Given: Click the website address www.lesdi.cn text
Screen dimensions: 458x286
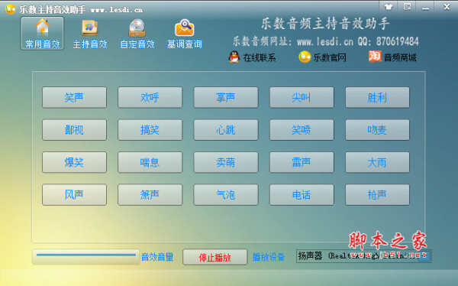Looking at the screenshot, I should tap(325, 41).
